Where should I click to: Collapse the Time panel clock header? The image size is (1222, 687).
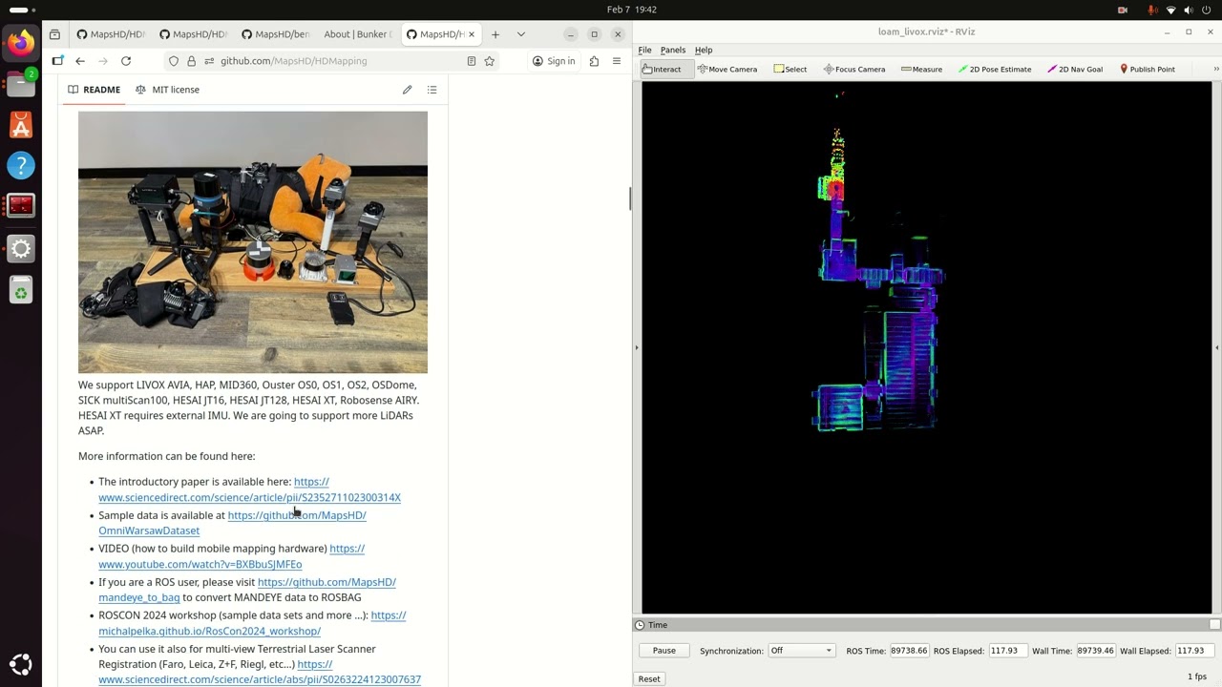(640, 625)
